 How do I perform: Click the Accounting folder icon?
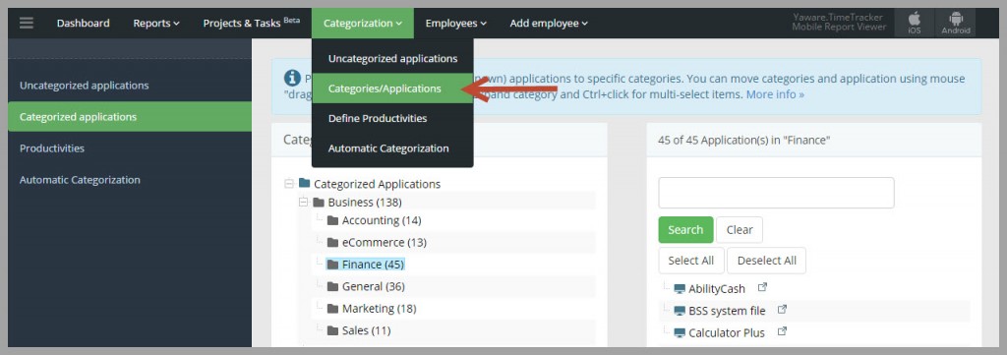[x=332, y=220]
